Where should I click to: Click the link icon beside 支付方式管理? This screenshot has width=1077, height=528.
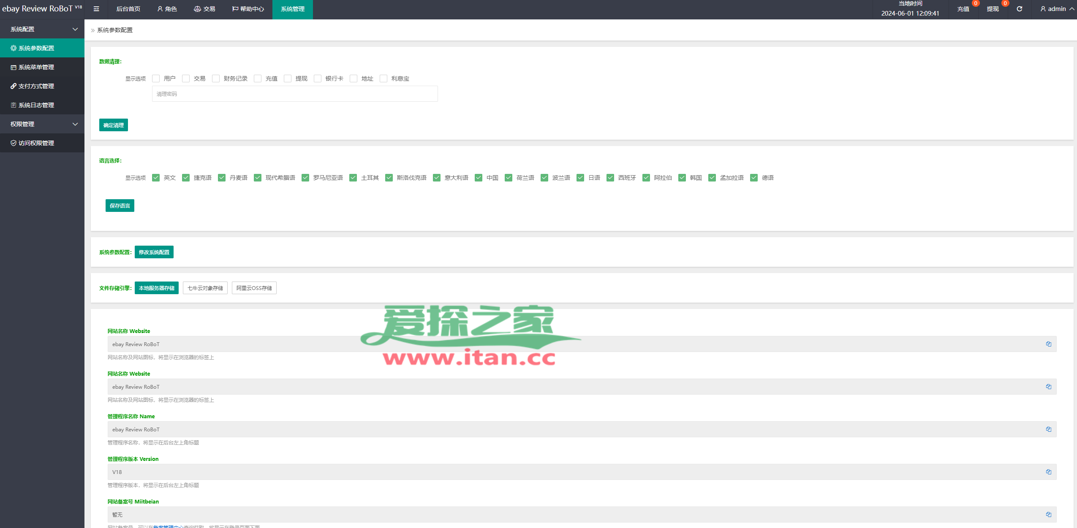click(x=14, y=86)
